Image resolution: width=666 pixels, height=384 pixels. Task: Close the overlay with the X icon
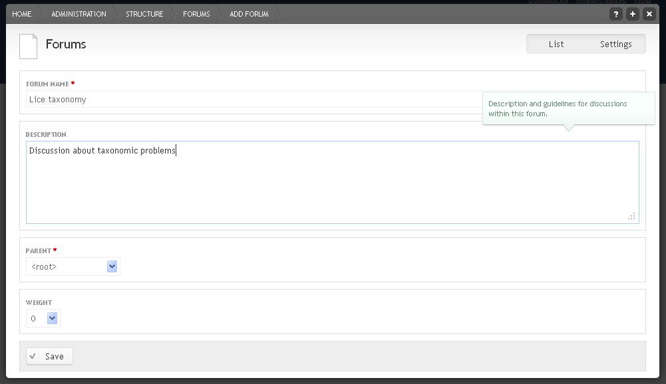pyautogui.click(x=649, y=14)
